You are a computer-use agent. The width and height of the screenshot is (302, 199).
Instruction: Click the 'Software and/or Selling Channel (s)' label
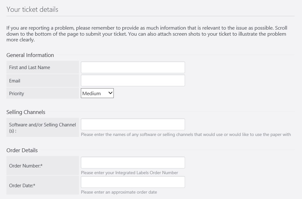[x=43, y=128]
